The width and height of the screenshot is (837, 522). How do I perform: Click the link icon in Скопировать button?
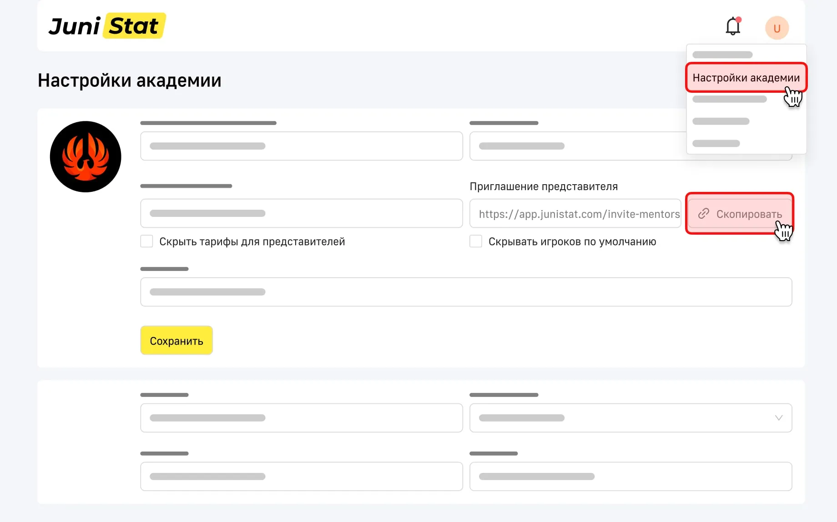704,214
